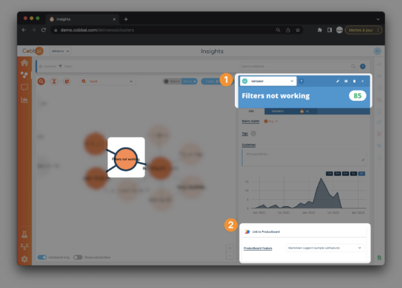This screenshot has height=288, width=402.
Task: Switch to Macro view
Action: (172, 81)
